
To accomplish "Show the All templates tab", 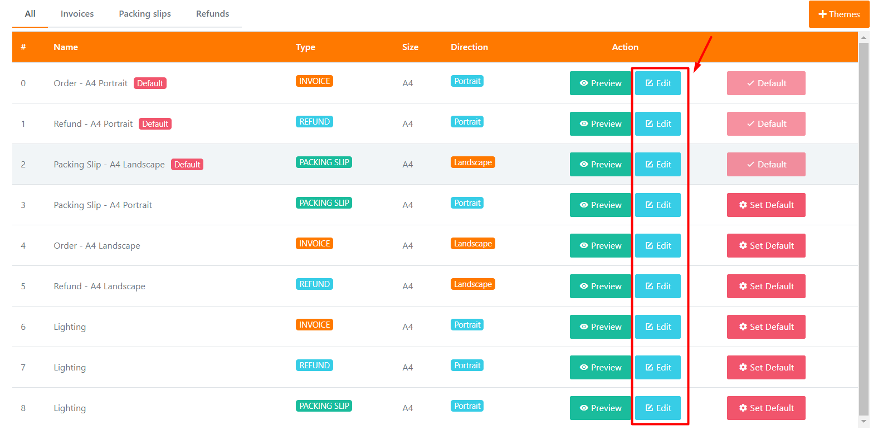I will 30,14.
